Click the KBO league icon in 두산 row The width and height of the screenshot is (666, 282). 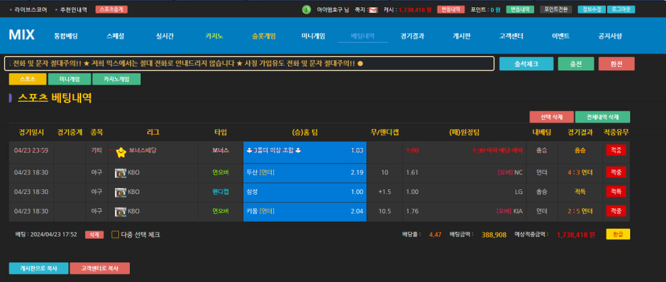pyautogui.click(x=120, y=172)
